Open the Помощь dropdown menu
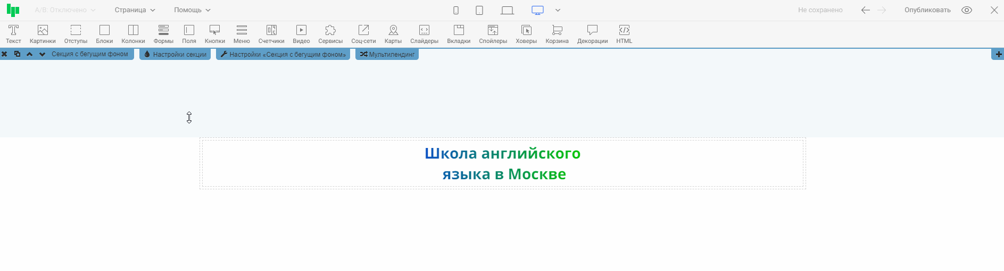This screenshot has width=1004, height=271. click(192, 10)
